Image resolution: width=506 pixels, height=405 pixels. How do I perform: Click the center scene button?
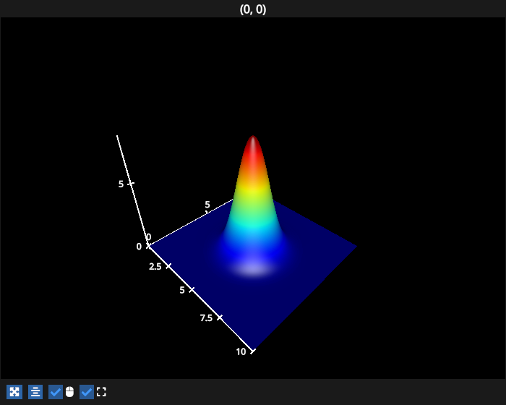(35, 392)
